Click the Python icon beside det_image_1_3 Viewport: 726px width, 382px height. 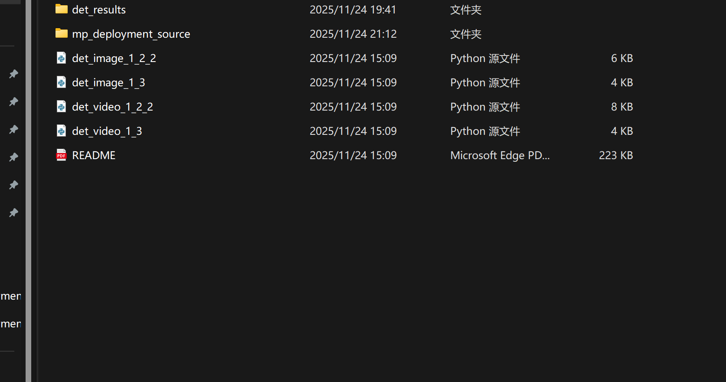61,82
